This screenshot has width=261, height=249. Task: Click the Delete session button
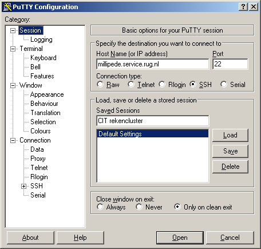230,167
